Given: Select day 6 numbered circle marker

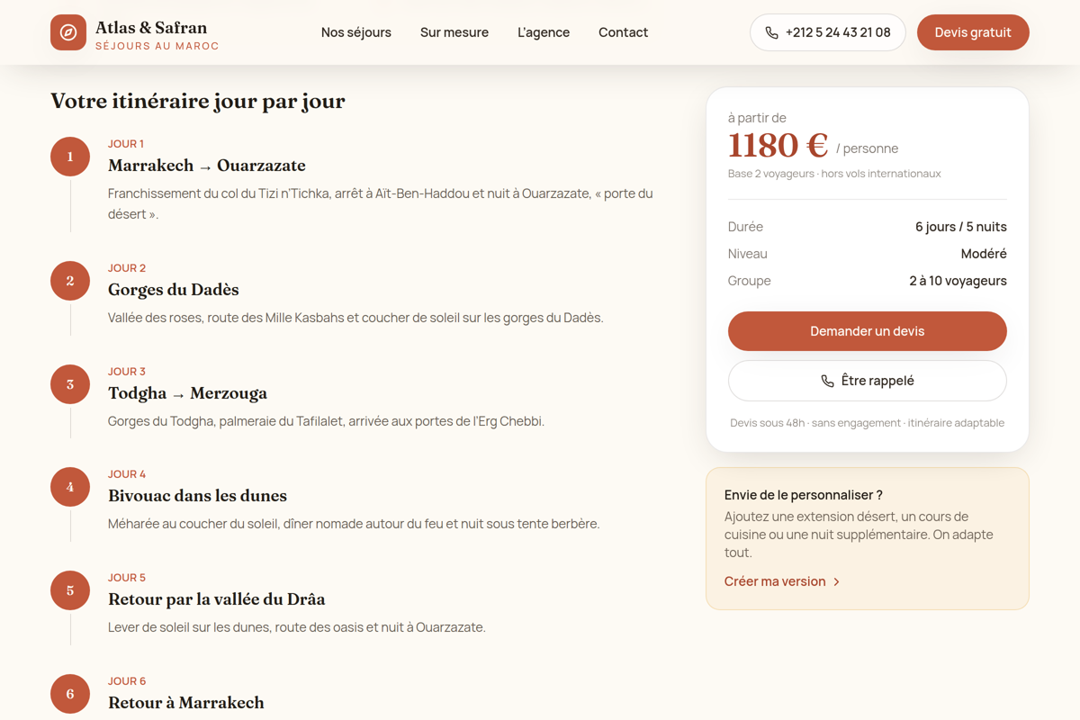Looking at the screenshot, I should 70,694.
